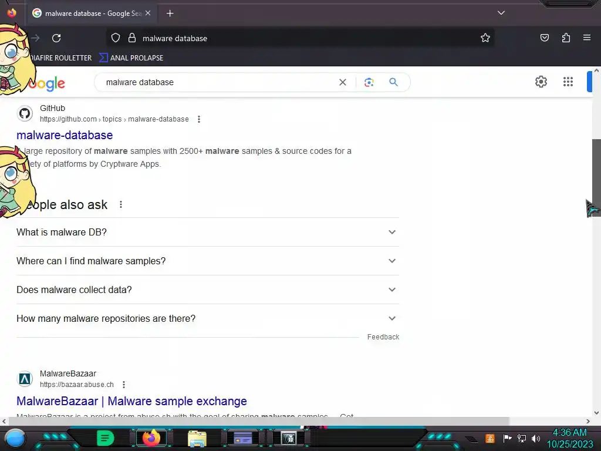The image size is (601, 451).
Task: Focus the address bar showing malware database
Action: click(x=299, y=38)
